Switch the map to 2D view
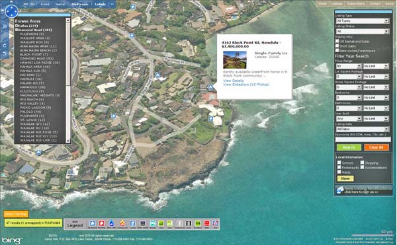 [x=26, y=5]
